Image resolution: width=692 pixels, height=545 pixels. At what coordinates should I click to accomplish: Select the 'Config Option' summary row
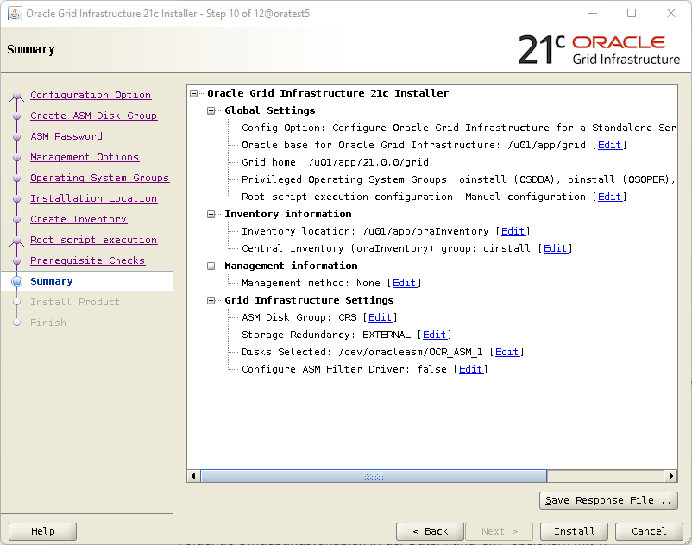(459, 128)
